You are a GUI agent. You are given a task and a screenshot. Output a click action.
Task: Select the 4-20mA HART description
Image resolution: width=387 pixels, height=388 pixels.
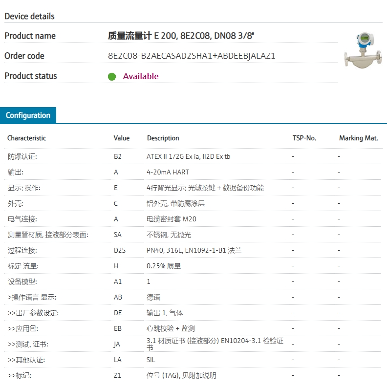tap(168, 172)
